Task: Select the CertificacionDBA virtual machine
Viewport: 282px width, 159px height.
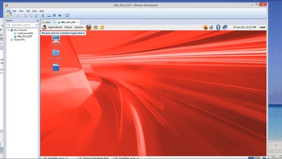Action: pyautogui.click(x=25, y=34)
